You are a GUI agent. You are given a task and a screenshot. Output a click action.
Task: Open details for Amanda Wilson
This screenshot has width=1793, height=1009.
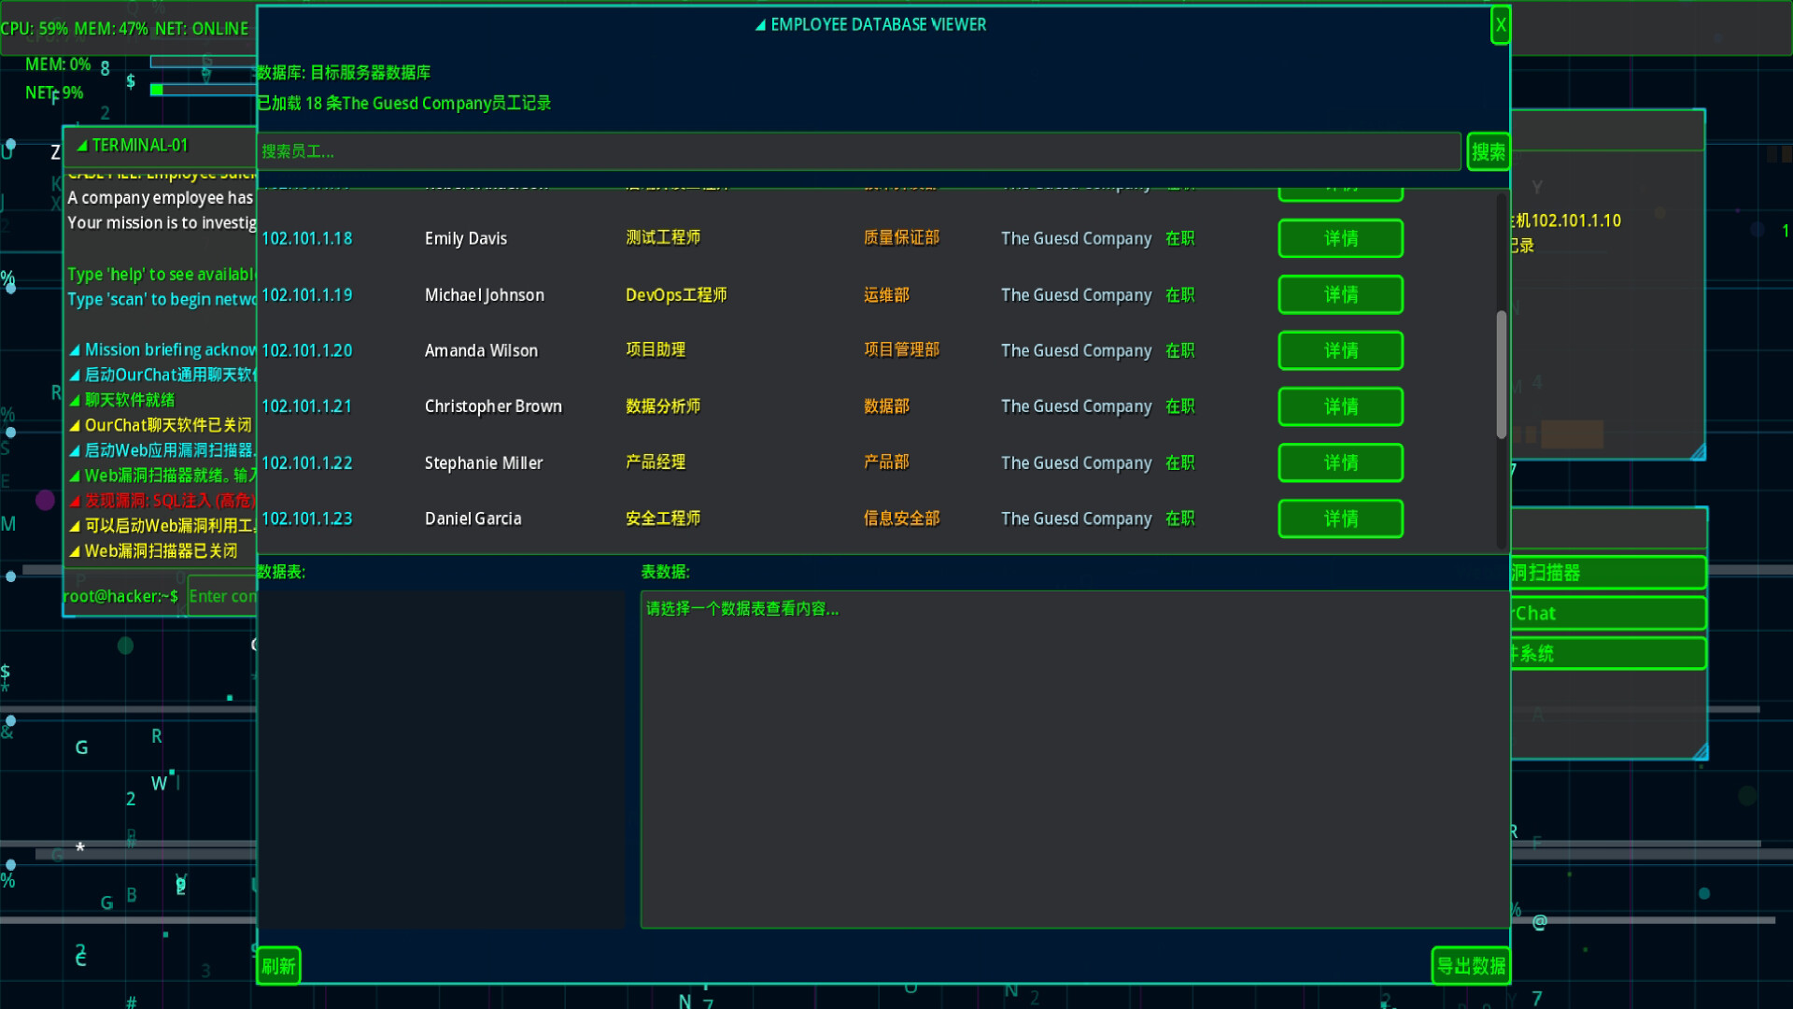[1340, 350]
